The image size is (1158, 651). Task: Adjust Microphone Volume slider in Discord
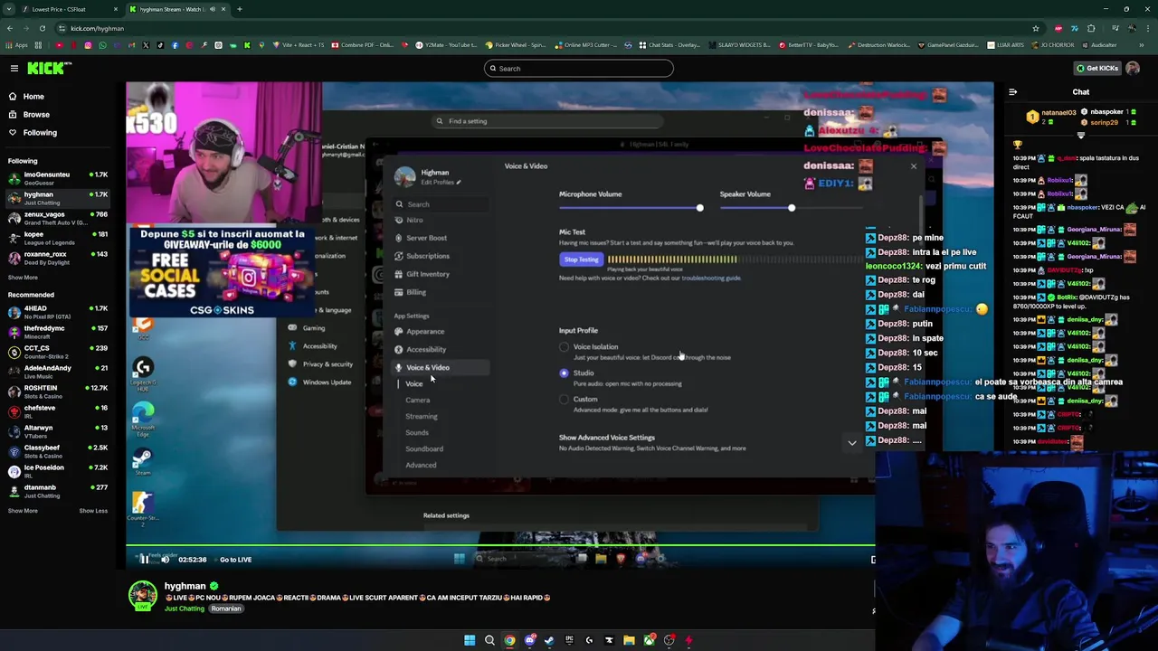(699, 208)
